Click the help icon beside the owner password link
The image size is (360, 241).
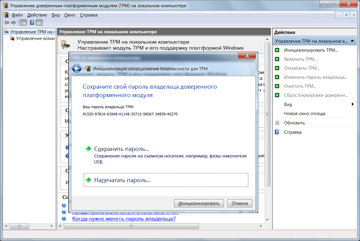click(64, 219)
